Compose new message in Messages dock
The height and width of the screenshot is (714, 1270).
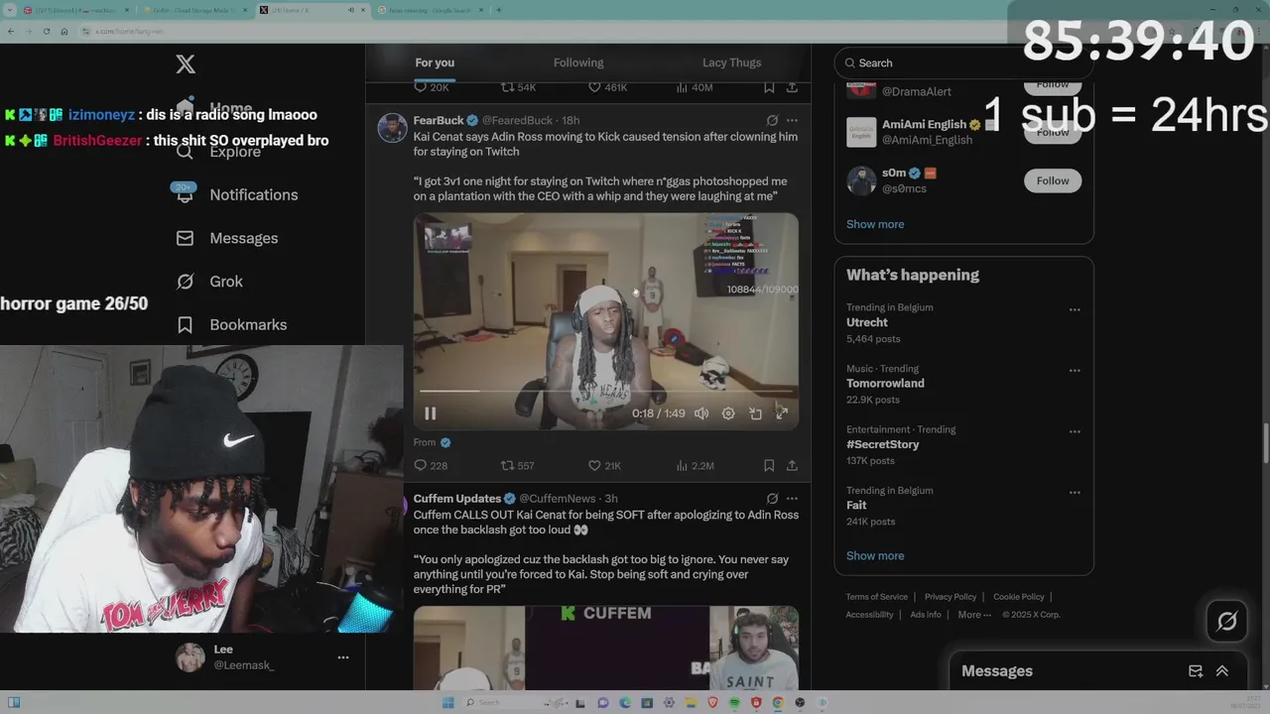click(1196, 671)
